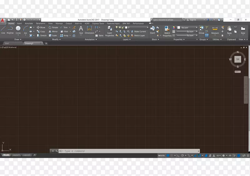Expand the Layers panel
This screenshot has width=250, height=176.
point(127,39)
